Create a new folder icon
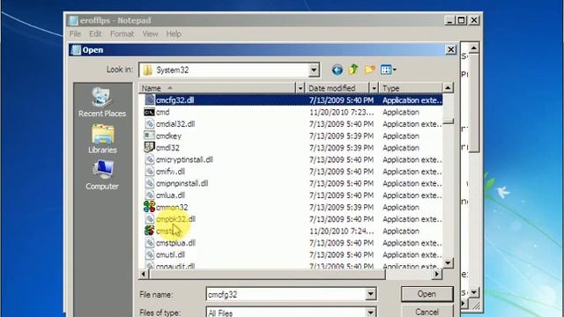Screen dimensions: 564x317 pyautogui.click(x=370, y=70)
